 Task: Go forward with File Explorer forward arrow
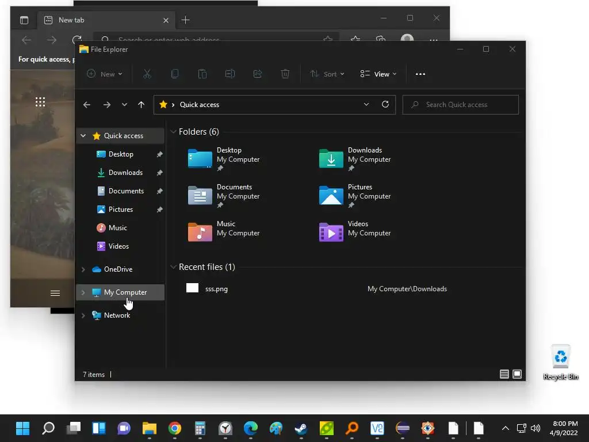[107, 105]
